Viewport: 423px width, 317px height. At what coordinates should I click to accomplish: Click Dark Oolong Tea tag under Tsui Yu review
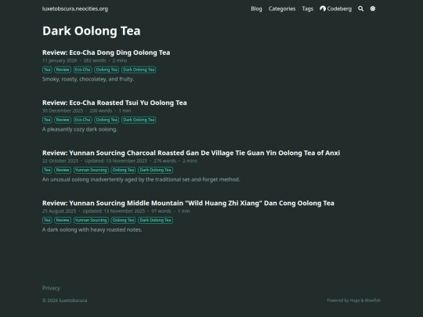[x=139, y=120]
